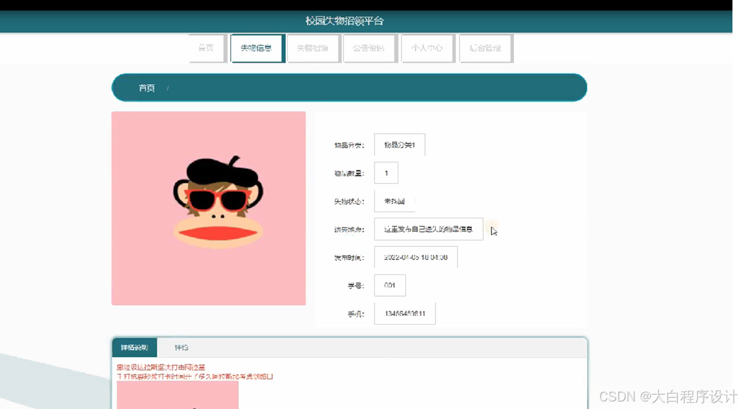Click the 失物状态 field label
Viewport: 740px width, 409px height.
349,202
